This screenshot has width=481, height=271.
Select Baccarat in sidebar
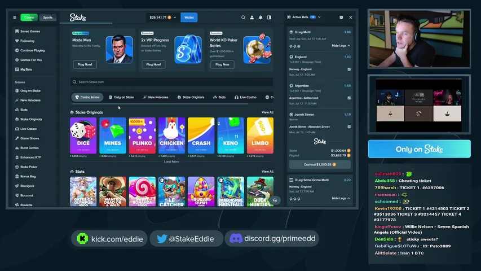(24, 195)
